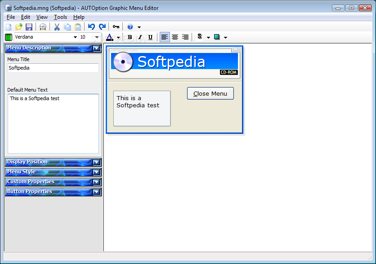Open the help icon dropdown arrow
Screen dimensions: 376x264
(139, 27)
